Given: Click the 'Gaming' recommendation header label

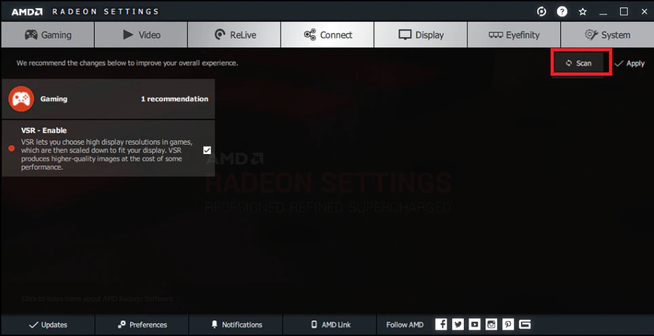Looking at the screenshot, I should [x=54, y=99].
